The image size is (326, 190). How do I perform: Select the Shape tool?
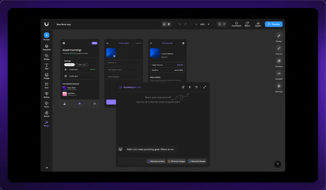tap(47, 56)
